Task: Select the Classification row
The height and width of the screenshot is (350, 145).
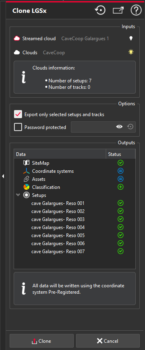Action: point(75,187)
